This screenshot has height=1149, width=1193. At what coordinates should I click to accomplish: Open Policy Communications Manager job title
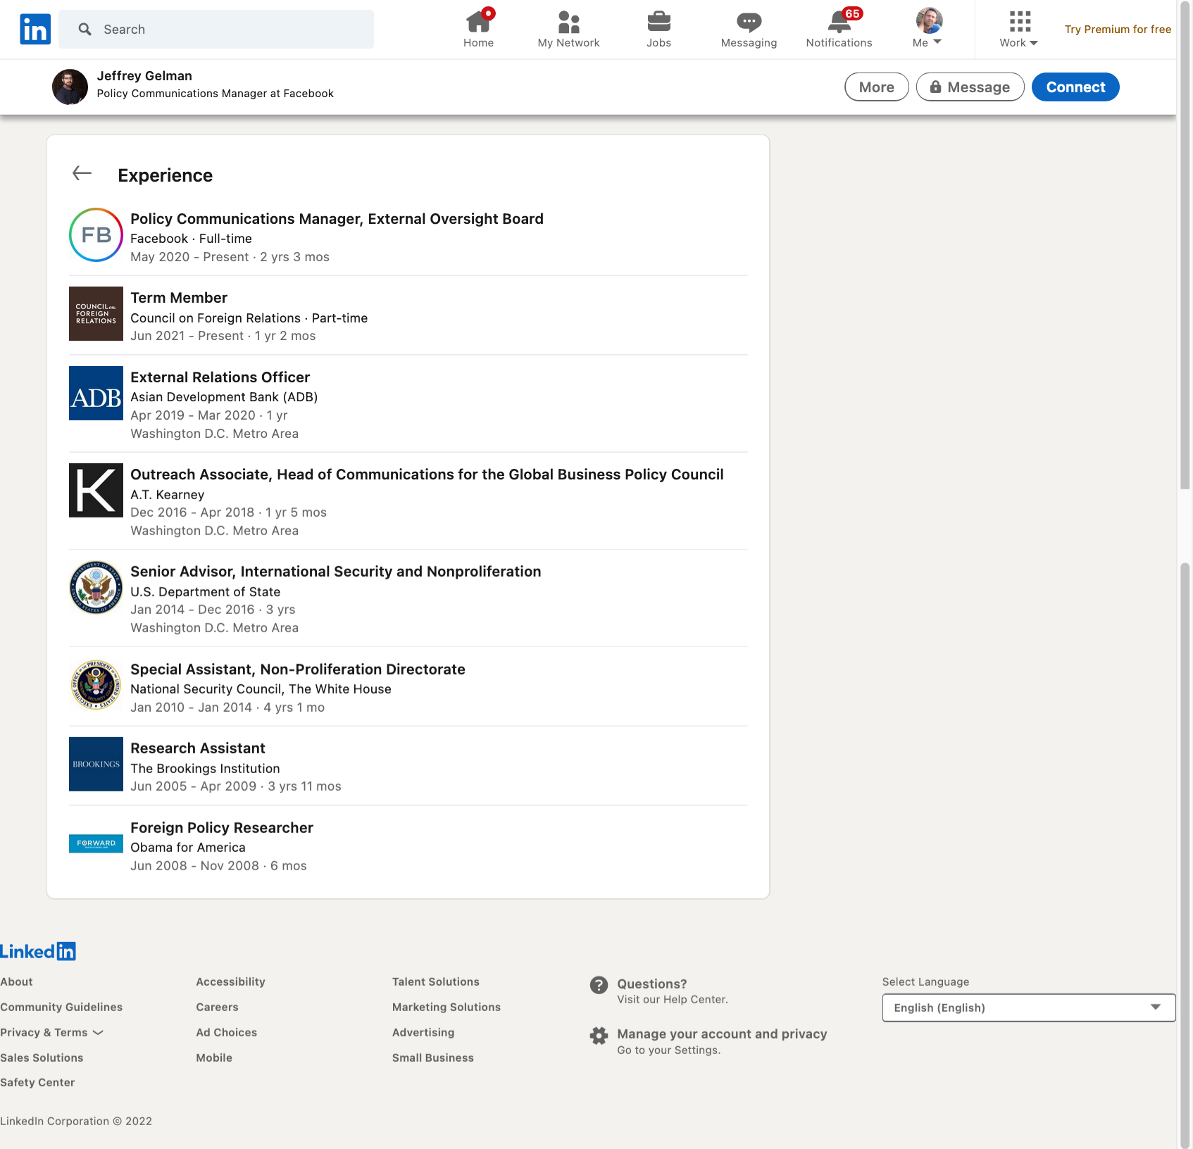tap(337, 219)
